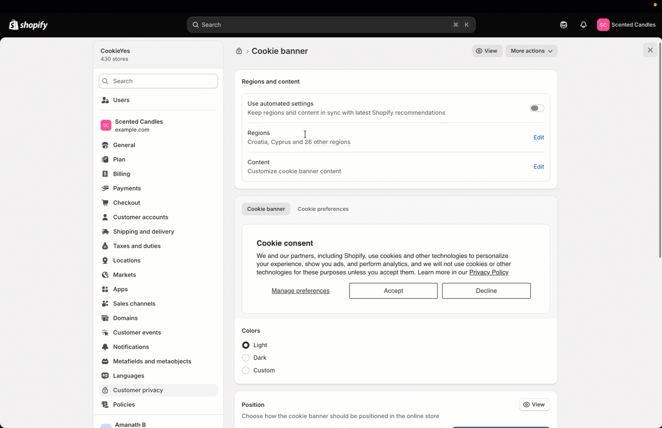The height and width of the screenshot is (428, 662).
Task: Enable Use automated settings toggle
Action: coord(537,108)
